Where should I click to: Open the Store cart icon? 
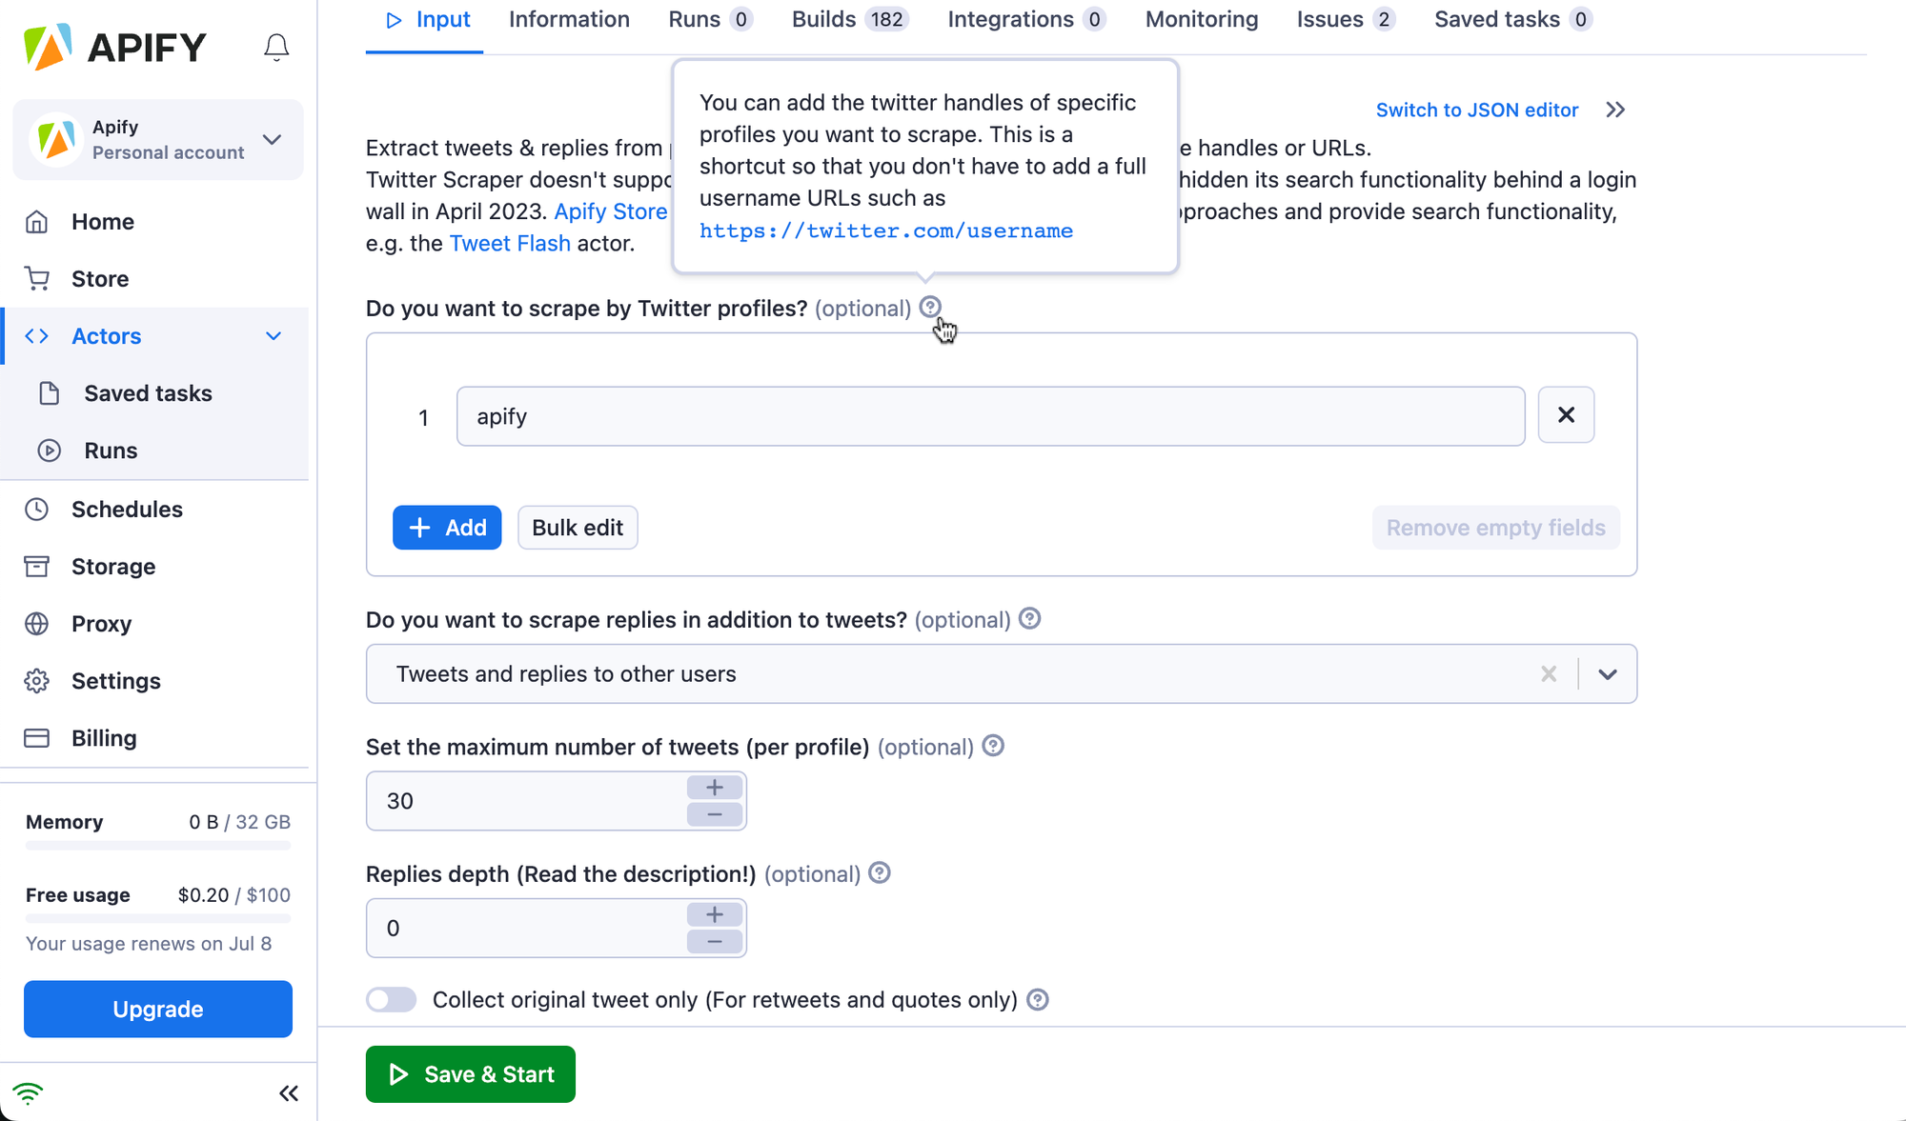pos(37,279)
